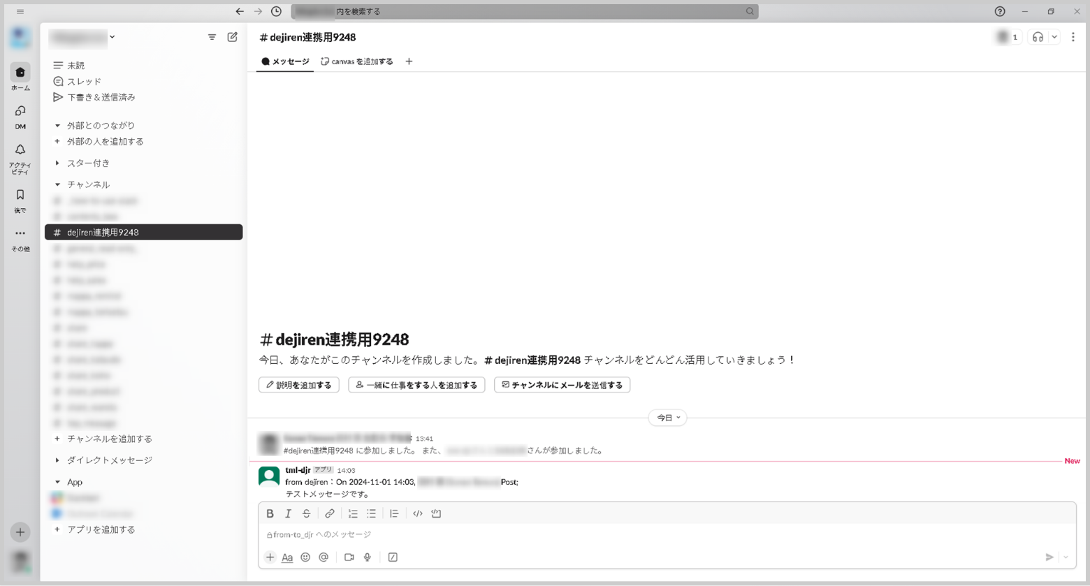Open send options dropdown arrow
This screenshot has width=1090, height=586.
point(1066,557)
